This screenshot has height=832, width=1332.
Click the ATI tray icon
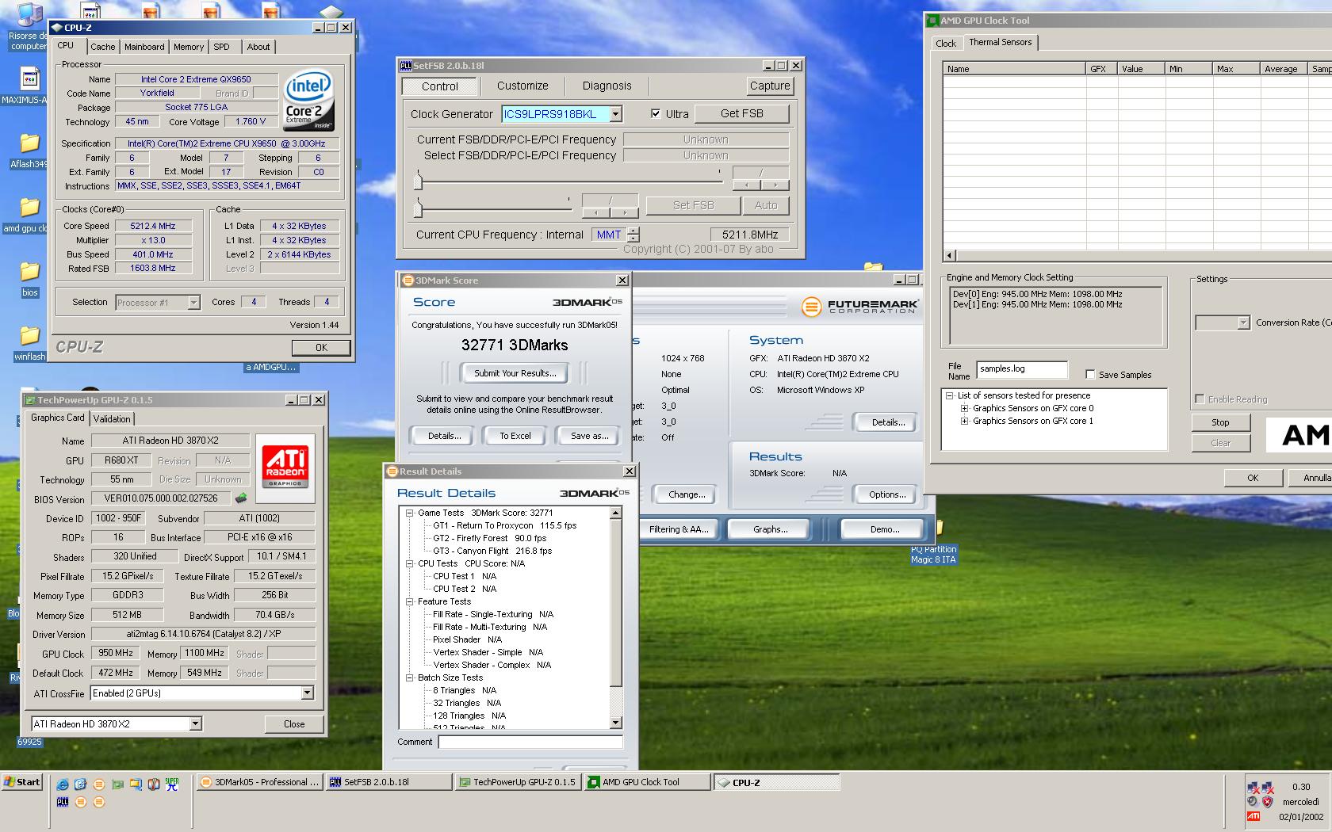(x=1254, y=816)
